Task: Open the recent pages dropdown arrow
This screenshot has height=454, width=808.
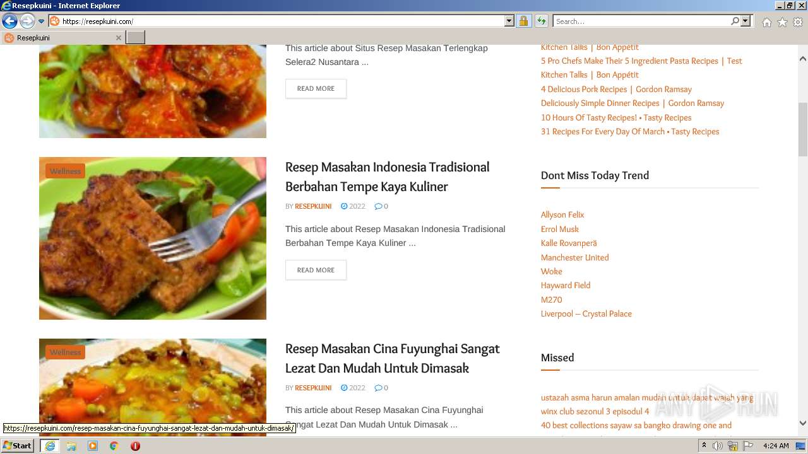Action: pyautogui.click(x=42, y=21)
